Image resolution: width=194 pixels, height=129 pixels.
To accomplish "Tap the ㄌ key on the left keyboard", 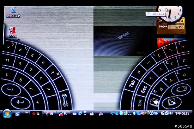I will 21,80.
